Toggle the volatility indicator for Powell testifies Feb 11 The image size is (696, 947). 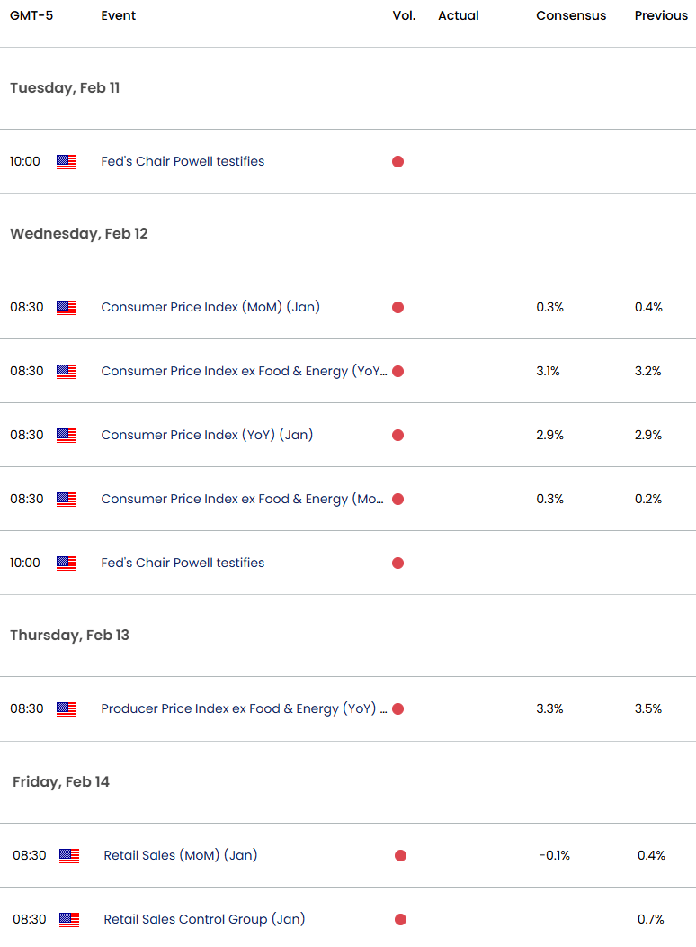tap(397, 161)
